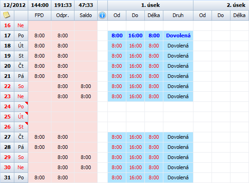
Task: Click the Saldo 8:00 cell for day 22
Action: (x=86, y=86)
